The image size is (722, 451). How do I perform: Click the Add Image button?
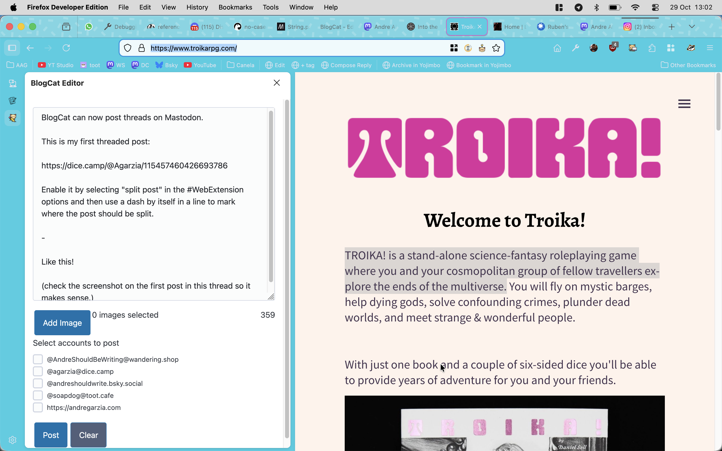[62, 322]
